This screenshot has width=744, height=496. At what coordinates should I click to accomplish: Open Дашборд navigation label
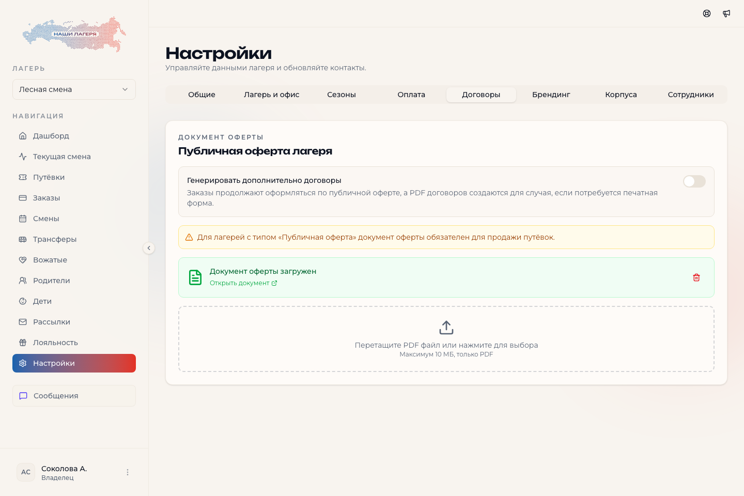click(51, 136)
